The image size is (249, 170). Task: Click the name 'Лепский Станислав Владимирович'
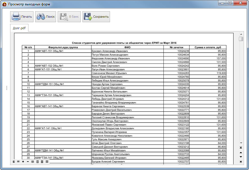pos(113,117)
